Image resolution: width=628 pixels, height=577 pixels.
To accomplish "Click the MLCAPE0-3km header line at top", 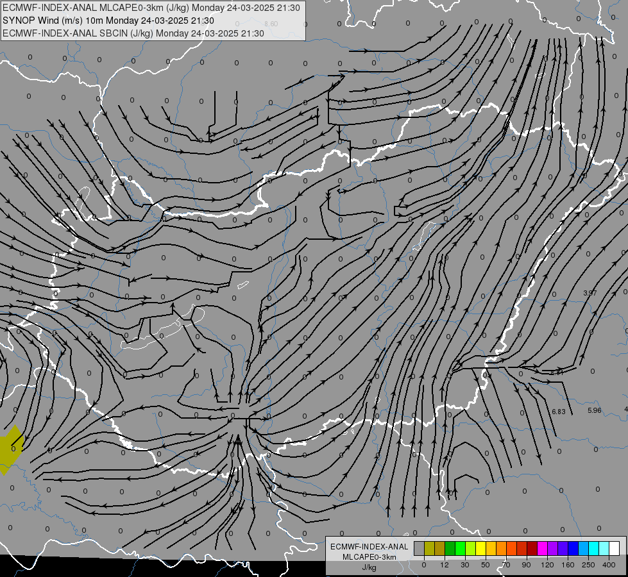I will [151, 8].
